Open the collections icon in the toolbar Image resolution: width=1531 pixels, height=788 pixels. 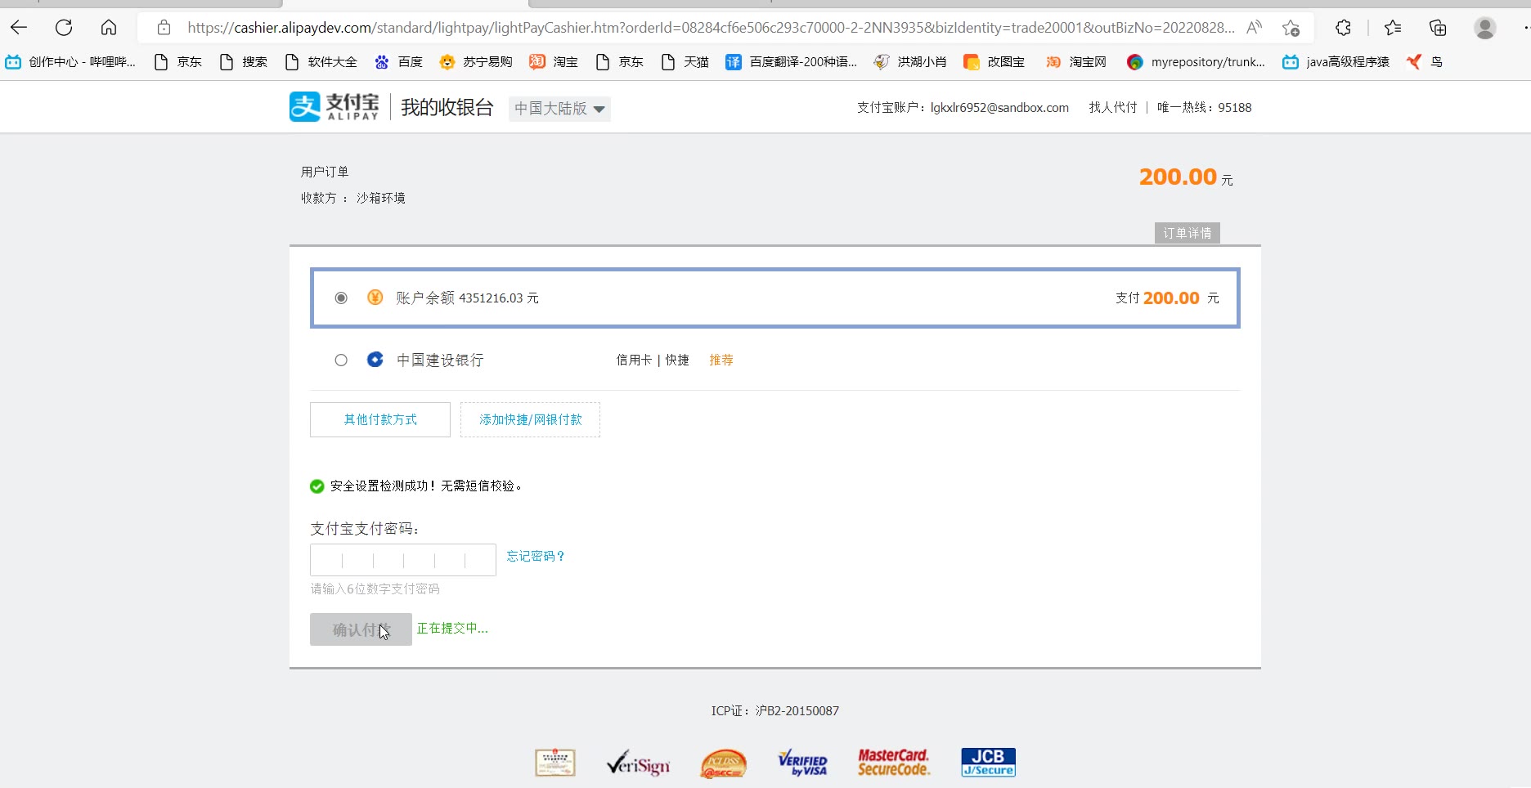click(x=1438, y=28)
